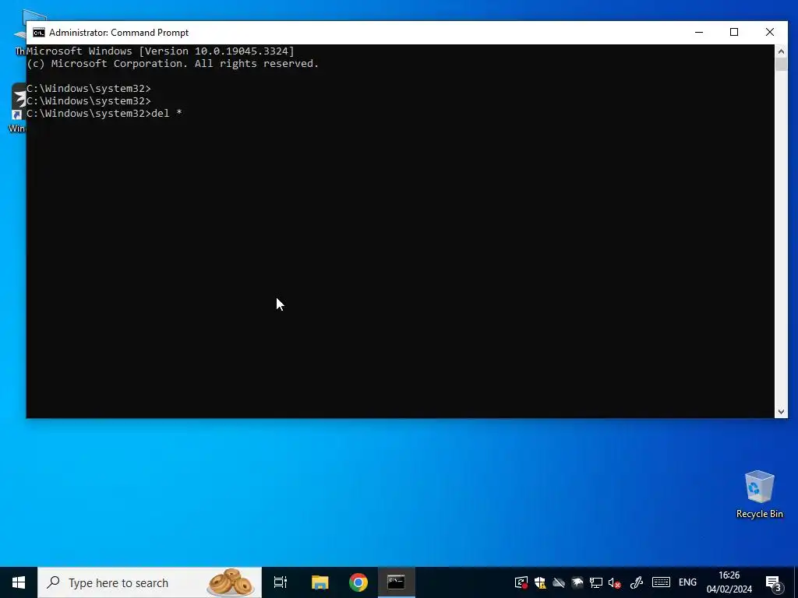Click the Microsoft Corporation copyright line
The width and height of the screenshot is (798, 598).
point(172,64)
